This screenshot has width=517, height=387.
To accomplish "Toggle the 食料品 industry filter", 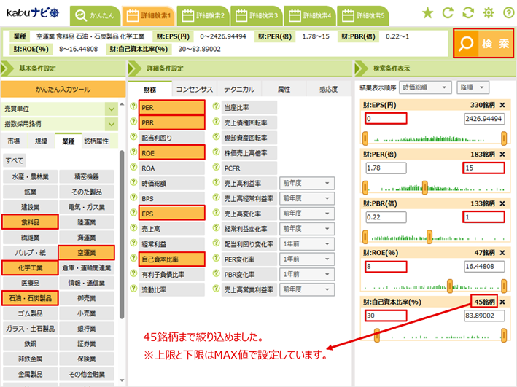I will [30, 222].
